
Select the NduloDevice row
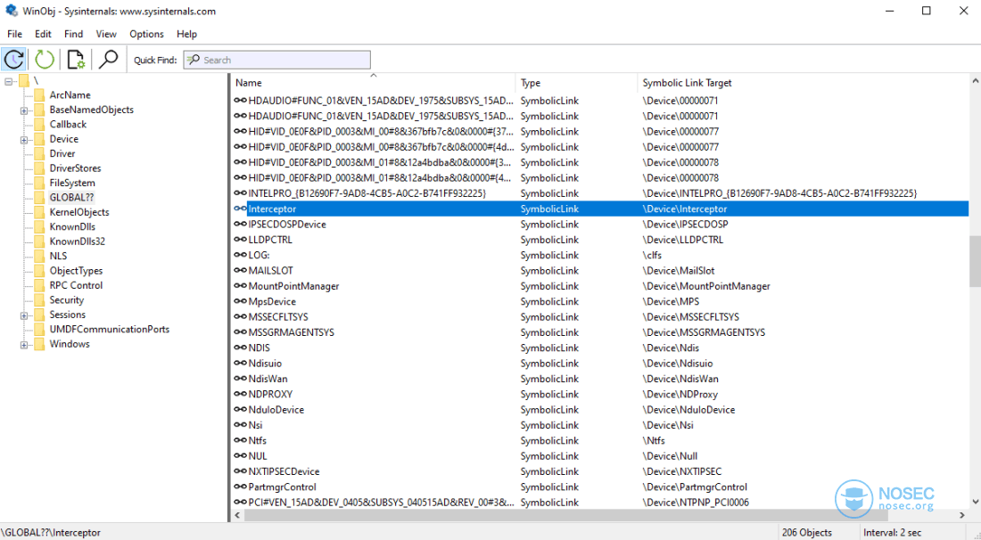pyautogui.click(x=600, y=410)
